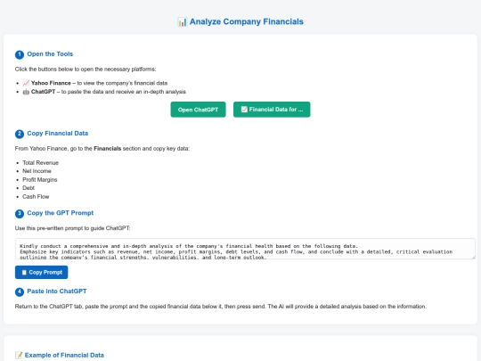Click the 'Net Income' list item
The width and height of the screenshot is (481, 361).
tap(37, 171)
